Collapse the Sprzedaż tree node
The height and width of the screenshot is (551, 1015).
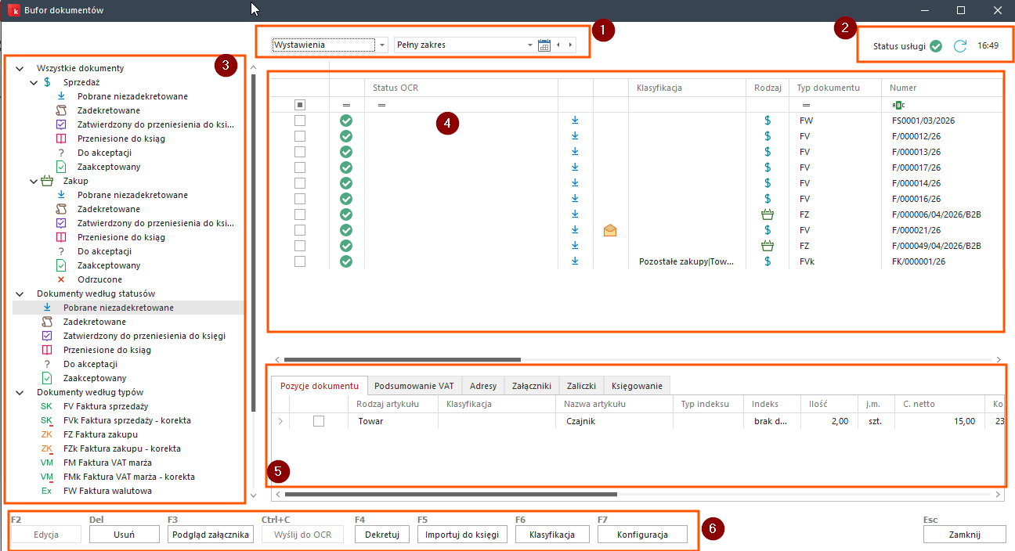pyautogui.click(x=34, y=82)
